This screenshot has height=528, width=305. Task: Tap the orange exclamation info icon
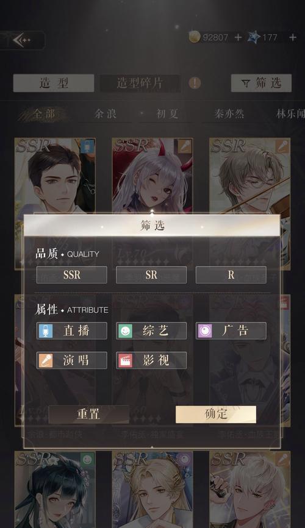195,83
